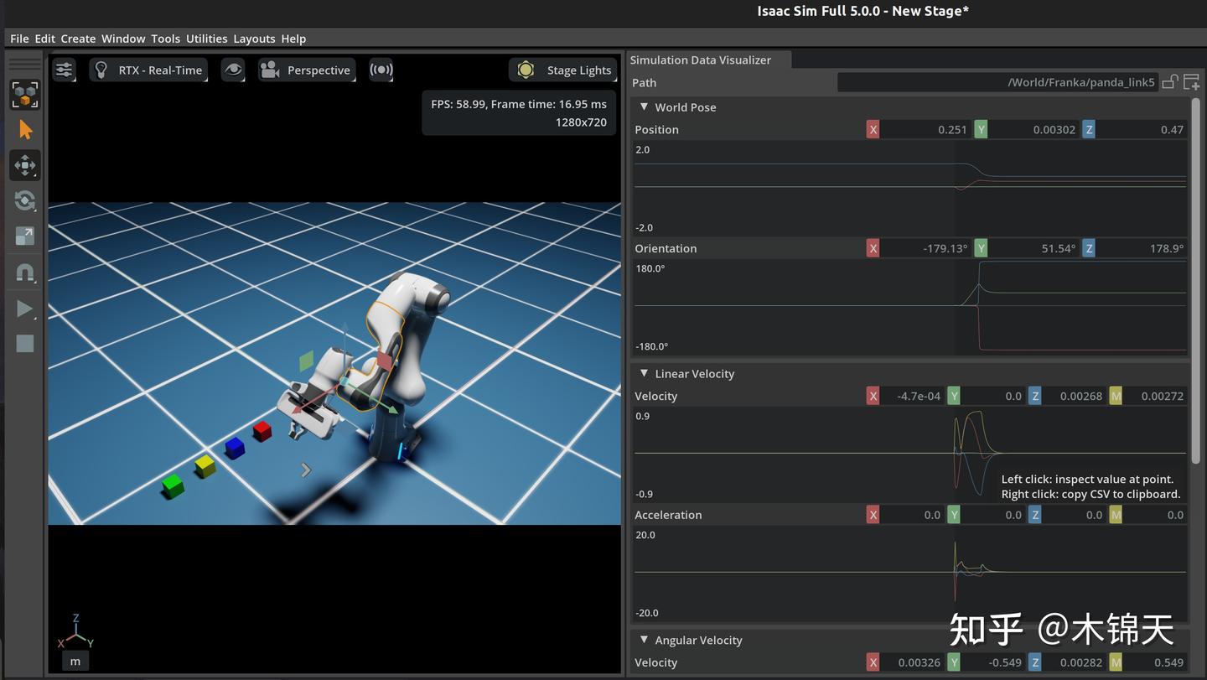Screen dimensions: 1207x680
Task: Click the new window icon beside the Path field
Action: pyautogui.click(x=1191, y=81)
